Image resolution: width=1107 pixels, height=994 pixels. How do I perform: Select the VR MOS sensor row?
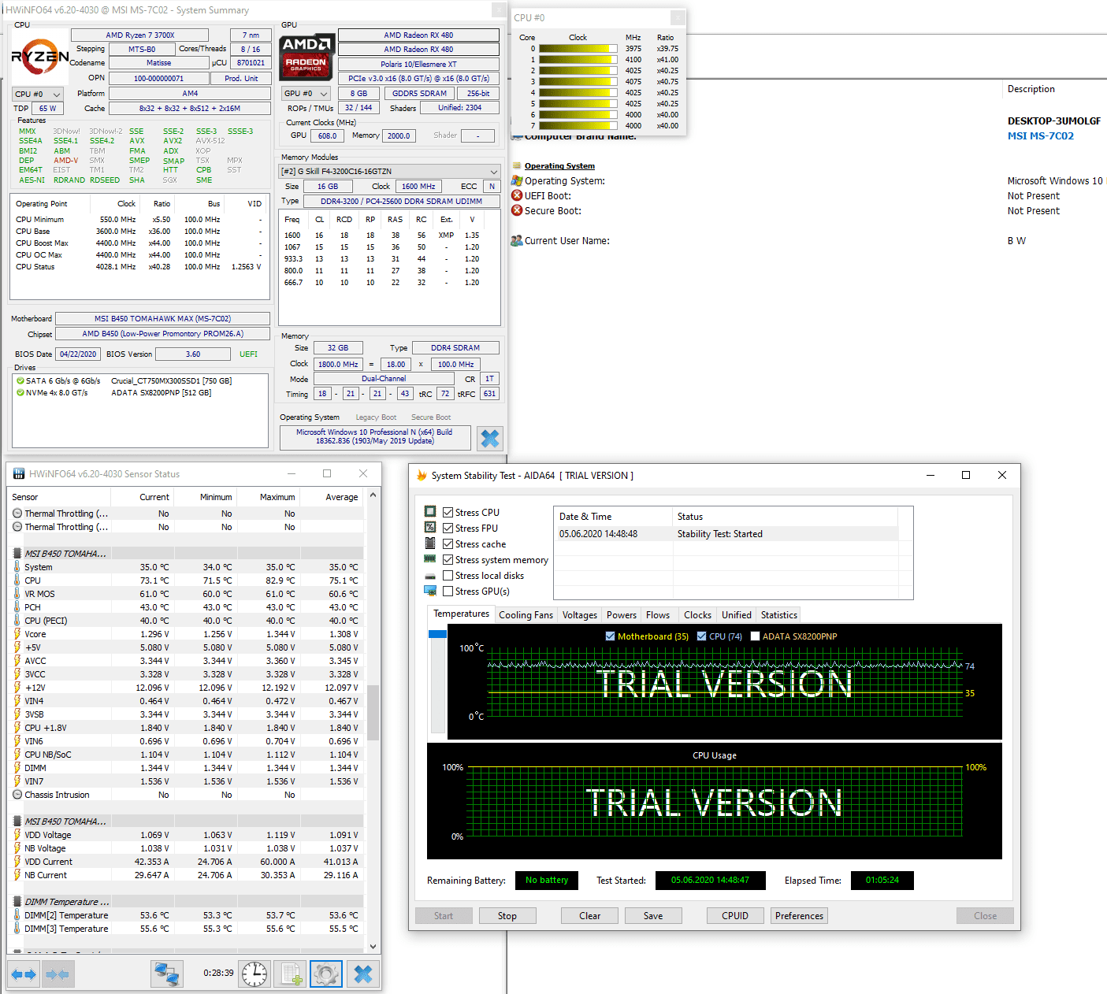coord(186,594)
